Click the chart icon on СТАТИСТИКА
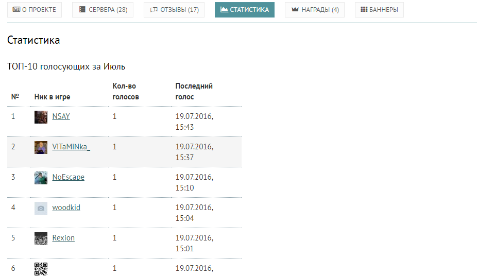The image size is (477, 276). [224, 9]
